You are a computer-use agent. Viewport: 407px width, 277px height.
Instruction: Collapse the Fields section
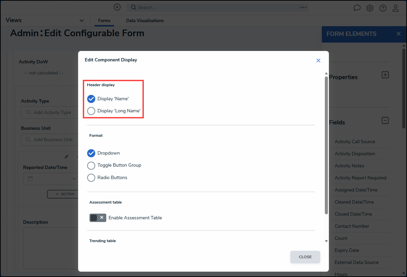coord(385,120)
